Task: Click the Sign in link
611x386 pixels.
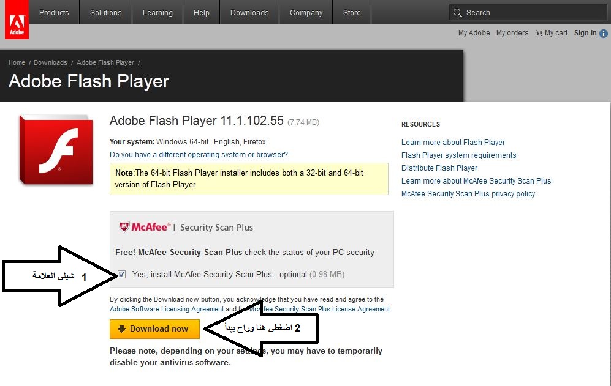Action: coord(585,33)
